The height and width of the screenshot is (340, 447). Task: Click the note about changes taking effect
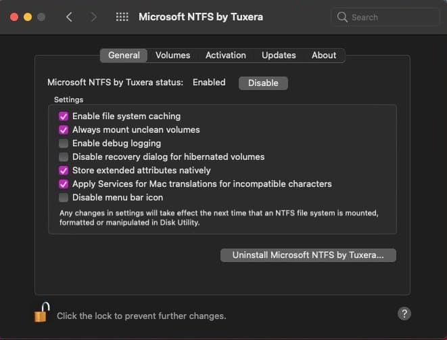pos(218,218)
